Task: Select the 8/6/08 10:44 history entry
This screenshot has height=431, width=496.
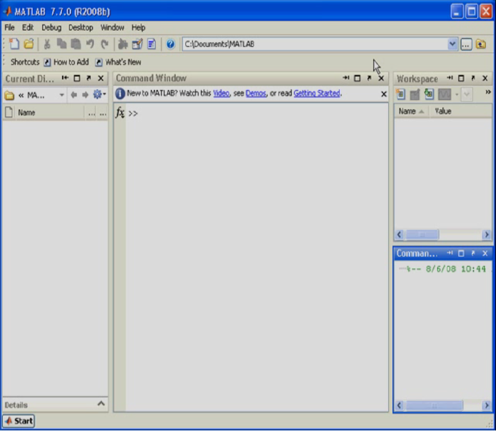Action: (445, 269)
